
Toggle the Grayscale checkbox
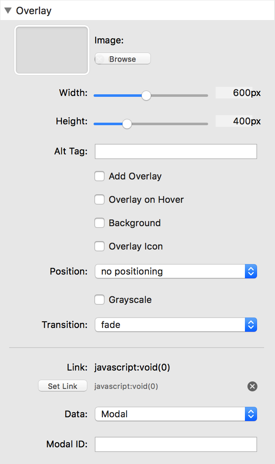[x=99, y=300]
